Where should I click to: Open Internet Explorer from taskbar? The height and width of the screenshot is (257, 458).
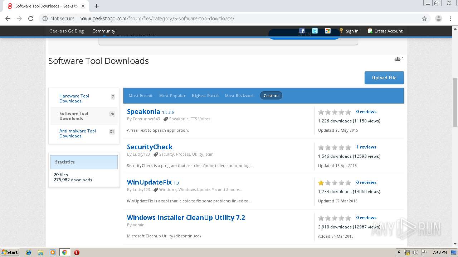coord(29,252)
